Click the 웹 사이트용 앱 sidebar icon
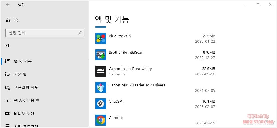Viewport: 277px width, 128px height. pyautogui.click(x=7, y=100)
